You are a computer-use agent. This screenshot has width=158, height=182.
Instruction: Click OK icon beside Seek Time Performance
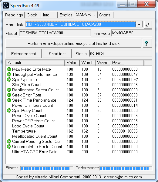(x=9, y=100)
